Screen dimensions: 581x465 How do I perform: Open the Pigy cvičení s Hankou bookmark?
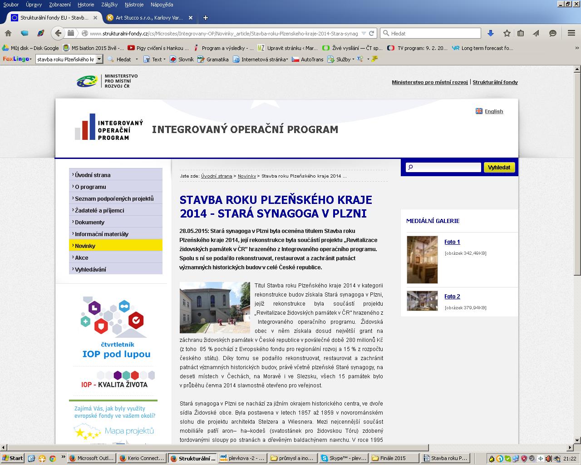click(x=158, y=48)
